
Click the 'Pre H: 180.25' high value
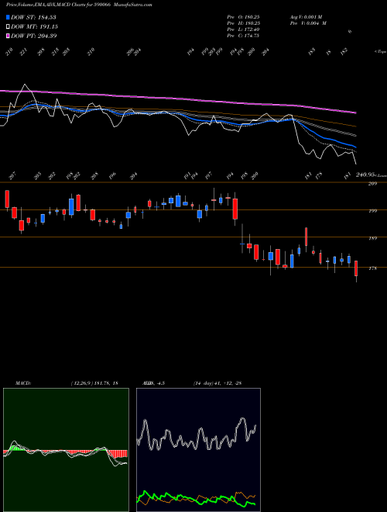(x=243, y=23)
